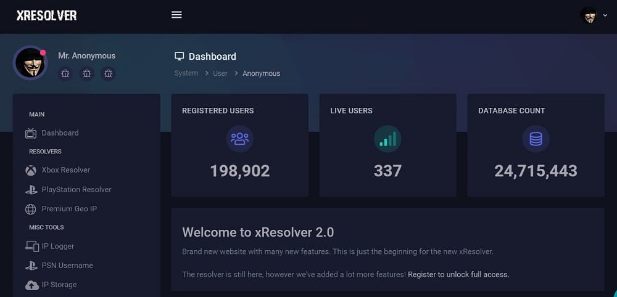
Task: Click the registered users group icon
Action: pos(239,139)
